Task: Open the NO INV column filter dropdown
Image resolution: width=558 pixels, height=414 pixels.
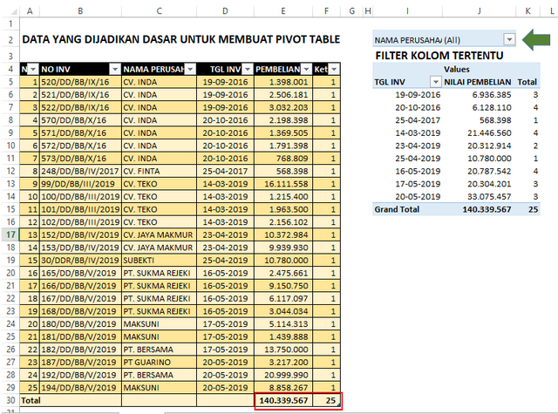Action: [x=115, y=69]
